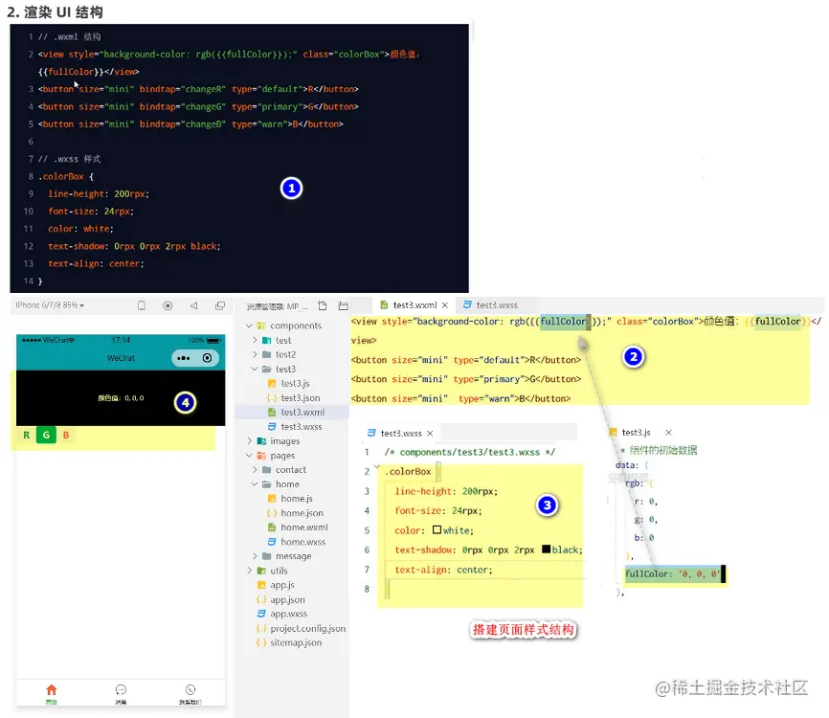The width and height of the screenshot is (829, 718).
Task: Click the images folder icon
Action: tap(261, 440)
